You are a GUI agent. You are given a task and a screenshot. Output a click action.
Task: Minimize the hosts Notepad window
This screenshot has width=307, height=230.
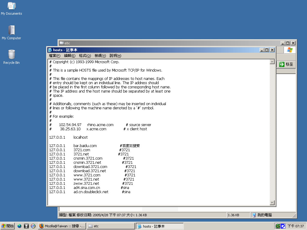(262, 50)
